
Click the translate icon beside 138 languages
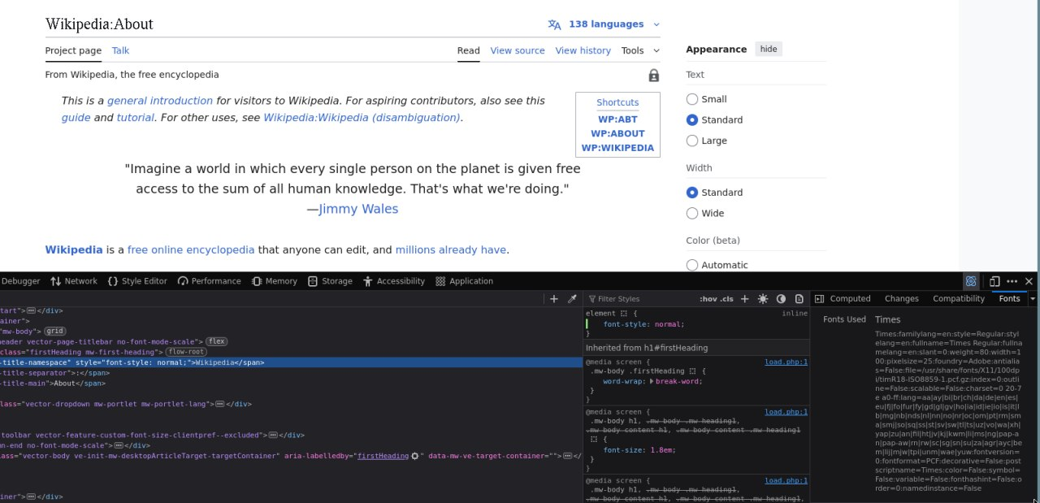coord(554,24)
